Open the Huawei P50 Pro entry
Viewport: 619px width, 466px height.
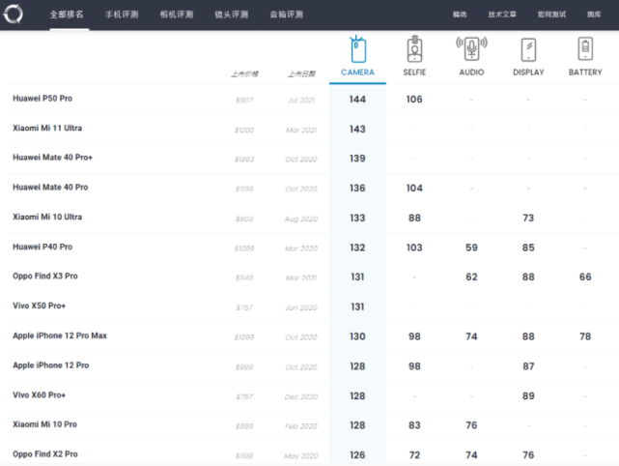(42, 99)
